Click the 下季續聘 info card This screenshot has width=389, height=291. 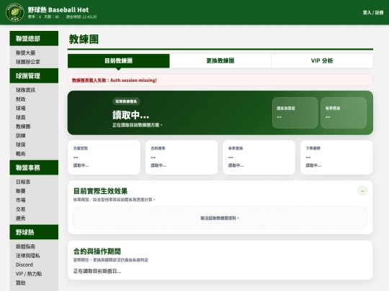click(x=336, y=157)
